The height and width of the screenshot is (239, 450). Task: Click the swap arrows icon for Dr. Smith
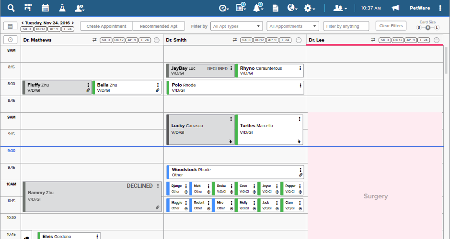[x=235, y=40]
